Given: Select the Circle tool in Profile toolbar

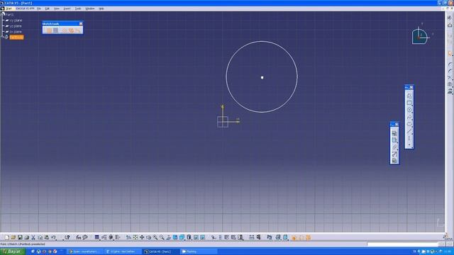Looking at the screenshot, I should tap(409, 110).
